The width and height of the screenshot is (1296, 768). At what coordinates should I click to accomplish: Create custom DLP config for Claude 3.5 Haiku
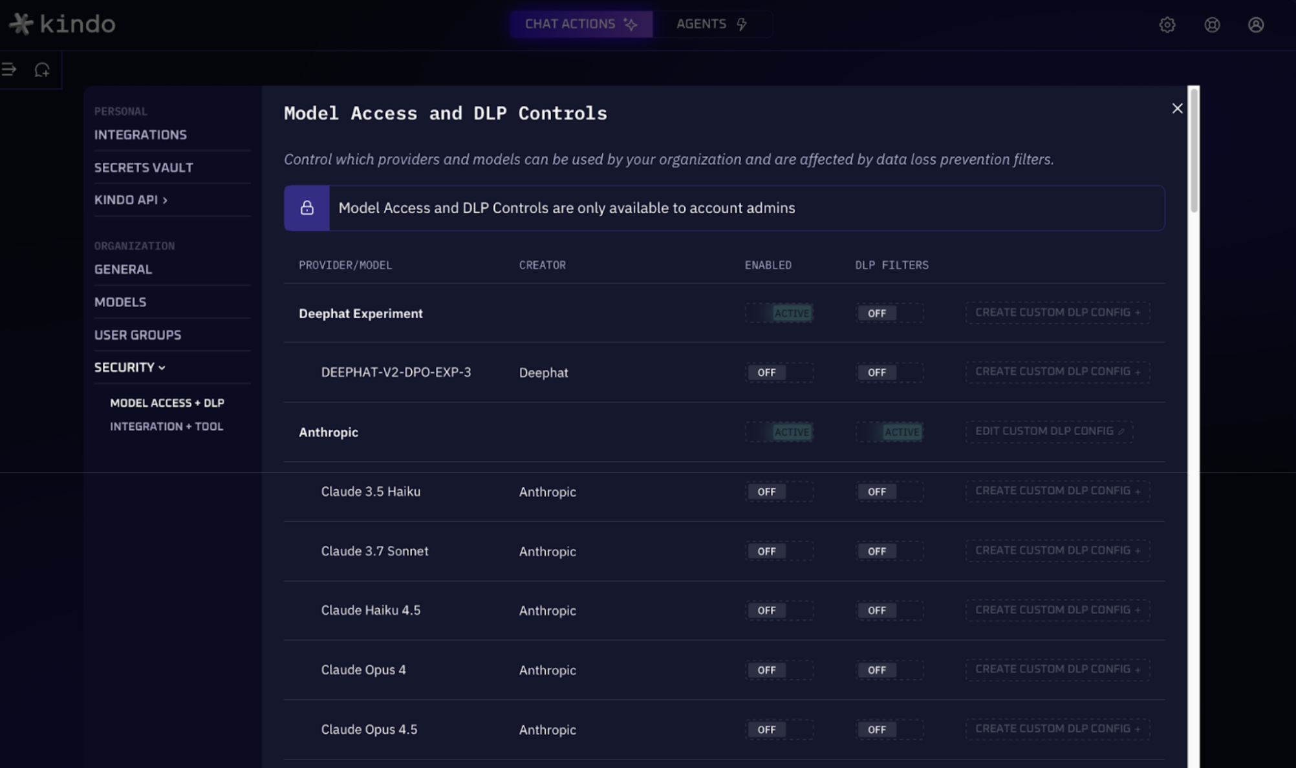[x=1057, y=491]
